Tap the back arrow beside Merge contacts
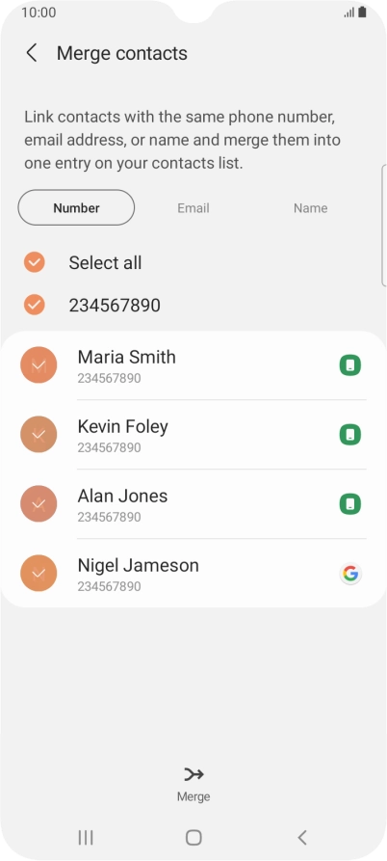Screen dimensions: 387x861 (32, 53)
